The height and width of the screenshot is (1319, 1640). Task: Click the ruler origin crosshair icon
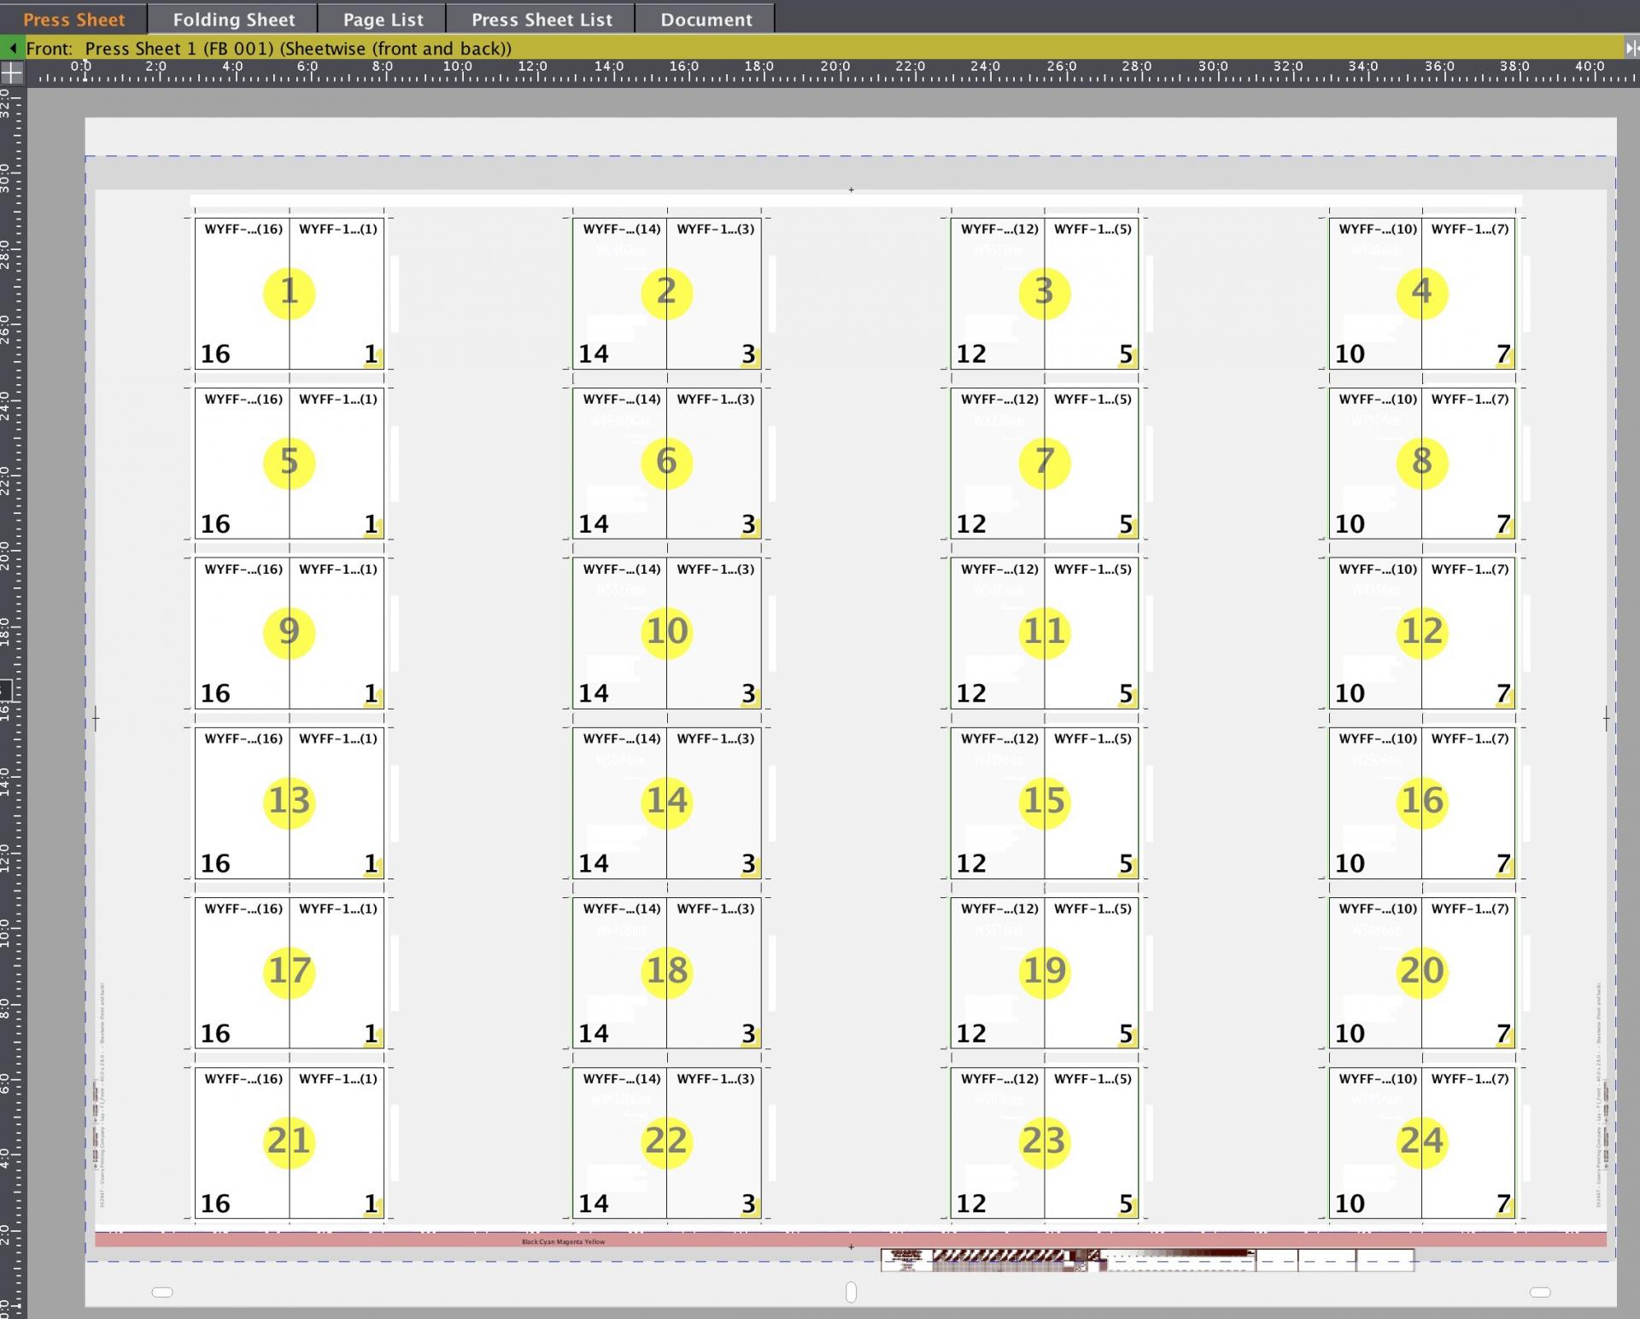coord(12,73)
